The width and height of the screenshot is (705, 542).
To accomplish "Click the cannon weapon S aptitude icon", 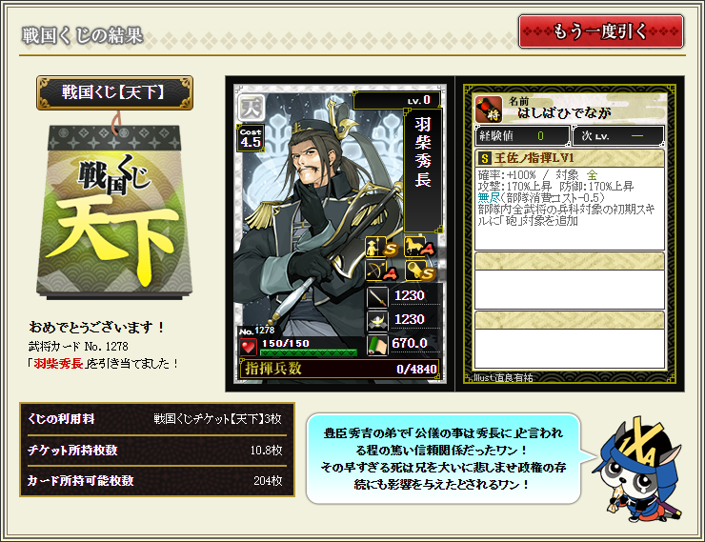I will coord(420,271).
